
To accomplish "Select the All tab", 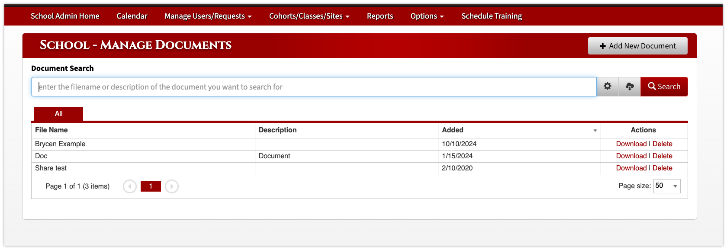I will tap(58, 114).
